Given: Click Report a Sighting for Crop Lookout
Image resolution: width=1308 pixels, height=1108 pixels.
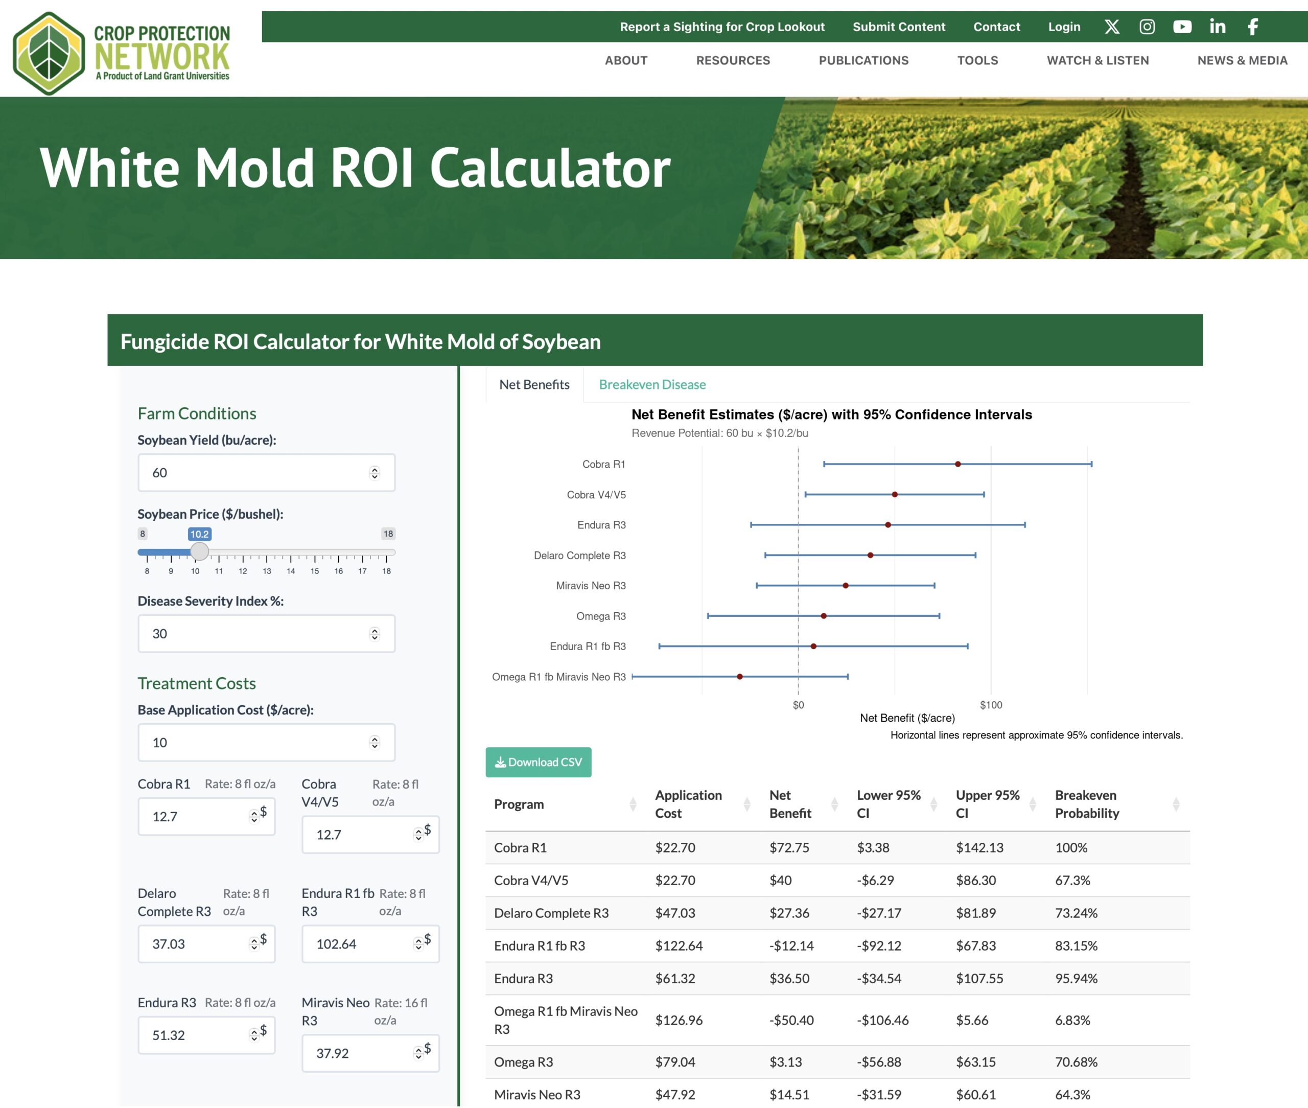Looking at the screenshot, I should tap(722, 27).
